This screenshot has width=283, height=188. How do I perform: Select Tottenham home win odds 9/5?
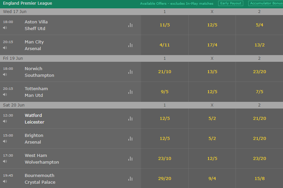165,91
